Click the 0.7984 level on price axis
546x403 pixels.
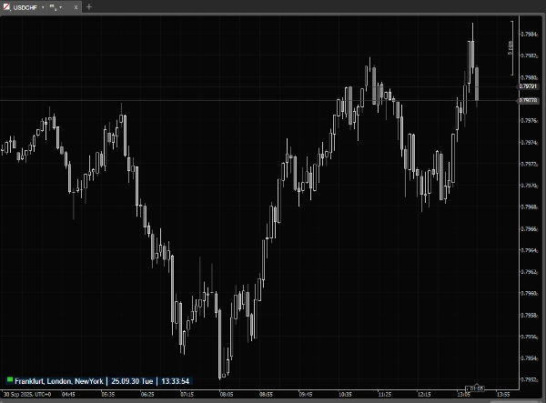[x=528, y=34]
